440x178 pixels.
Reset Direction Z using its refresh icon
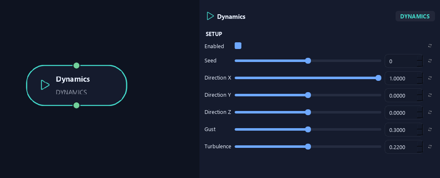pyautogui.click(x=430, y=112)
